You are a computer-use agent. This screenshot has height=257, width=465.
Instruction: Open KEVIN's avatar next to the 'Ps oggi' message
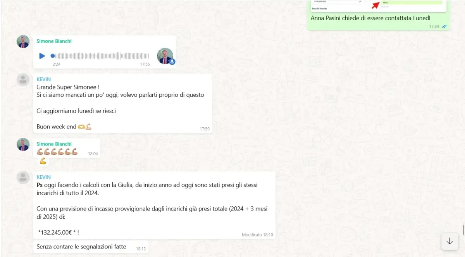point(23,178)
